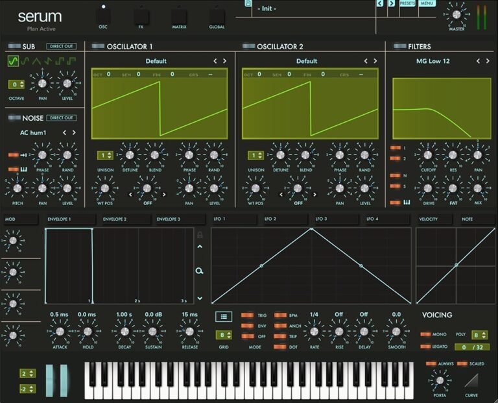Image resolution: width=498 pixels, height=403 pixels.
Task: Open the MG Low 12 filter type menu
Action: tap(433, 61)
